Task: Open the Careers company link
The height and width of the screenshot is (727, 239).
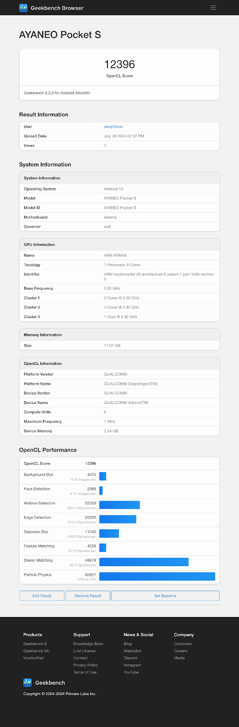Action: pyautogui.click(x=180, y=651)
